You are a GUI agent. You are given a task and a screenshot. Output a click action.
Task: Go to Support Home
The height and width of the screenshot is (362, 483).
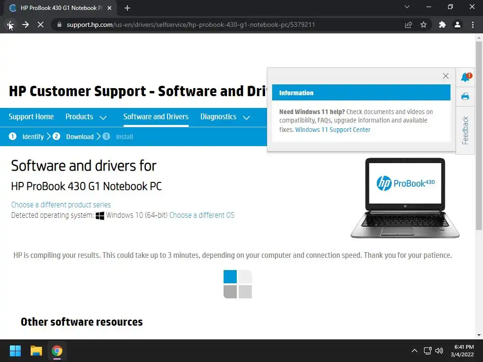click(x=31, y=117)
